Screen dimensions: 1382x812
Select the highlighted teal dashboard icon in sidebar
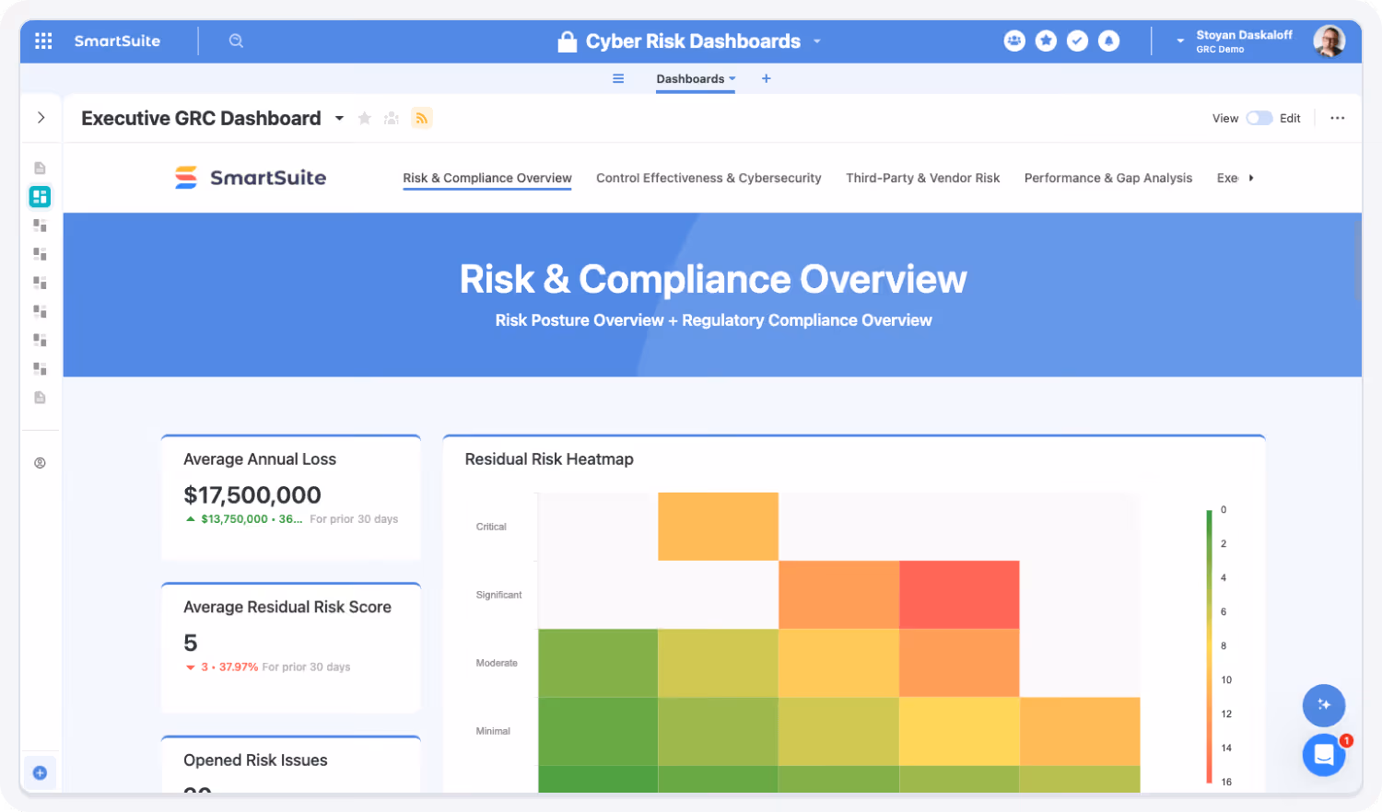pyautogui.click(x=40, y=196)
